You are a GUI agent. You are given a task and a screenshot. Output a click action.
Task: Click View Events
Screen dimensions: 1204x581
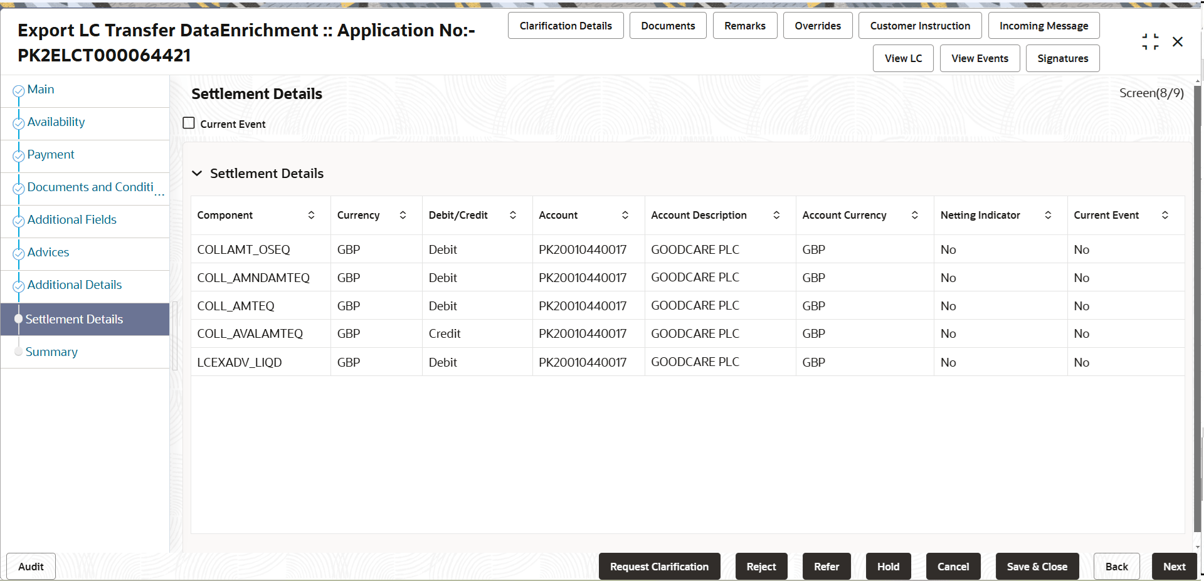979,58
